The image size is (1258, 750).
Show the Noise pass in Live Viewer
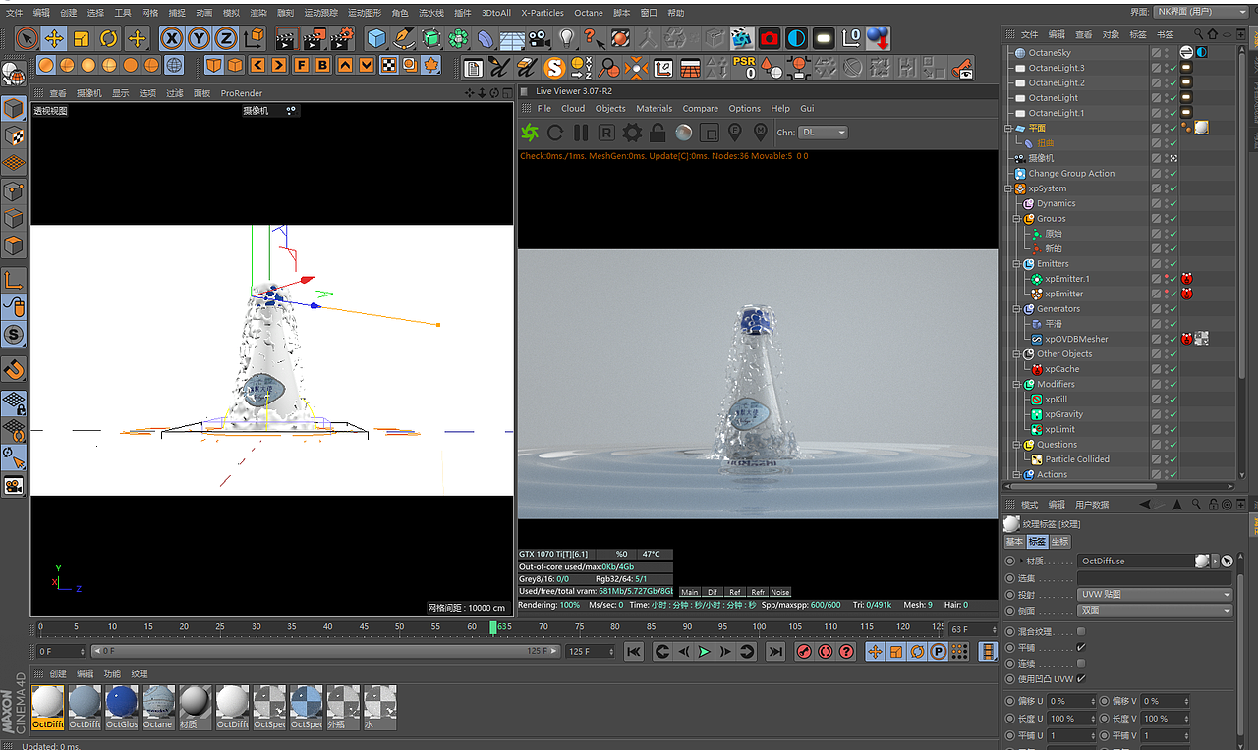pyautogui.click(x=780, y=592)
